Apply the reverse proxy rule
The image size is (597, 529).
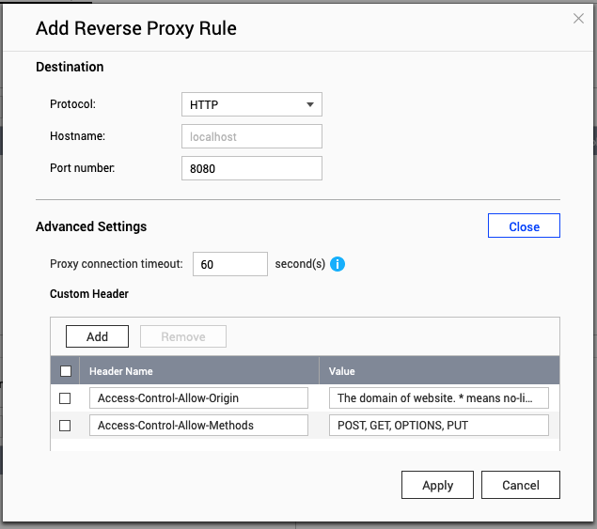[437, 485]
